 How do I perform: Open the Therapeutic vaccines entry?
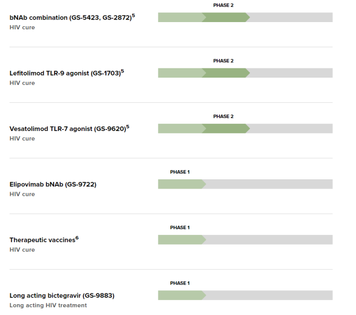(x=42, y=240)
